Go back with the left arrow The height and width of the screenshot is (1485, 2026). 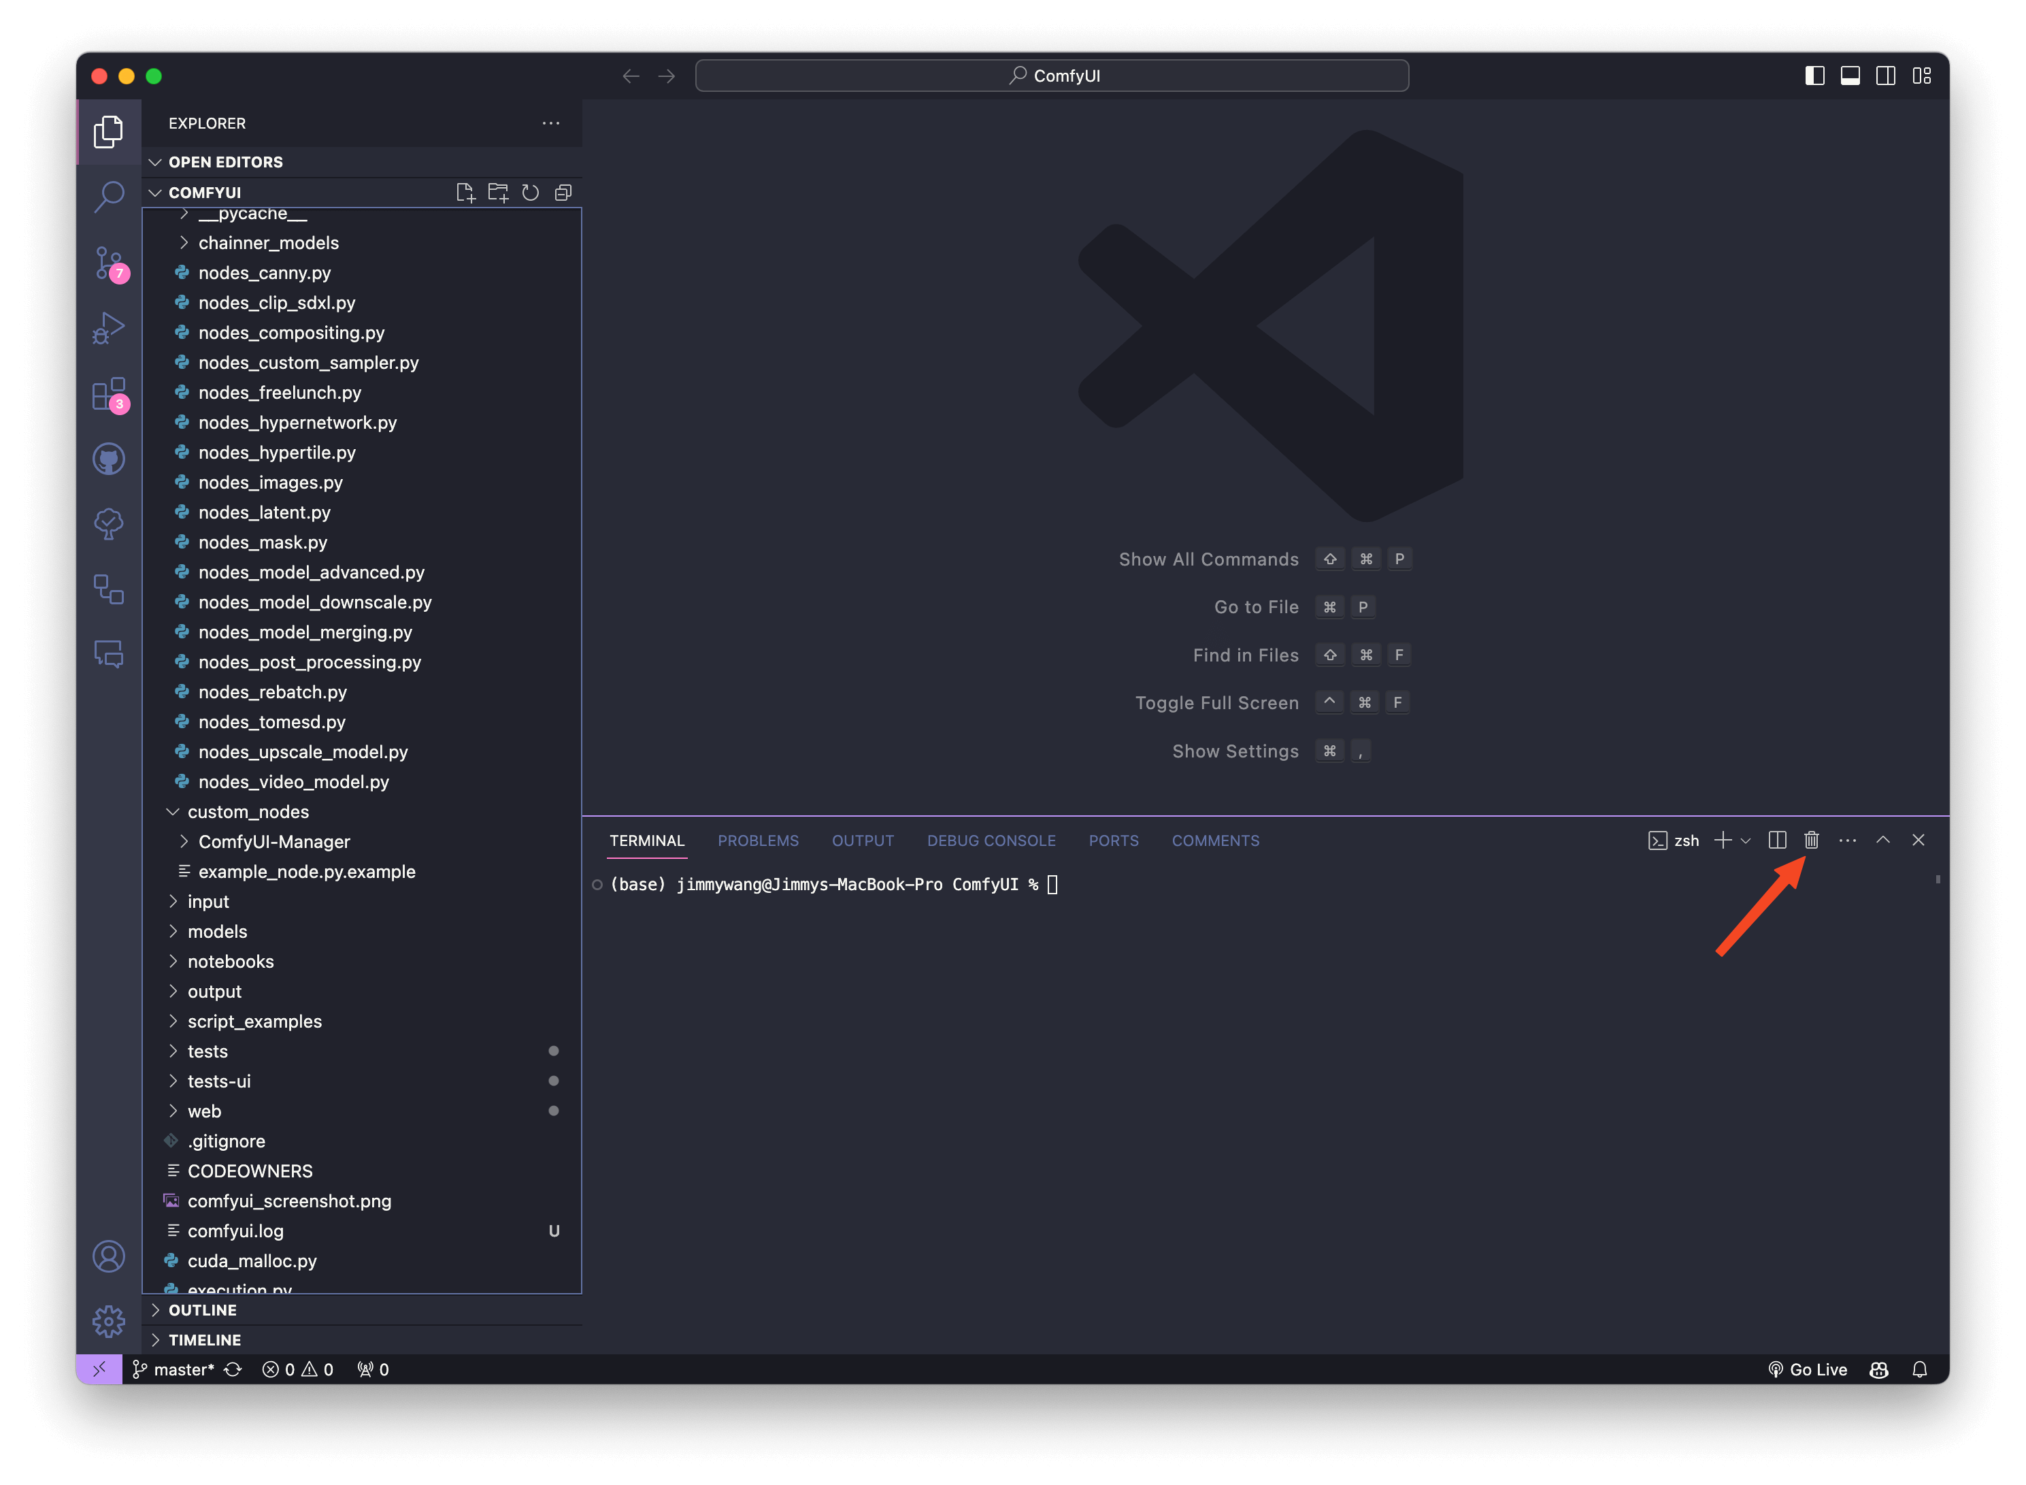tap(631, 76)
